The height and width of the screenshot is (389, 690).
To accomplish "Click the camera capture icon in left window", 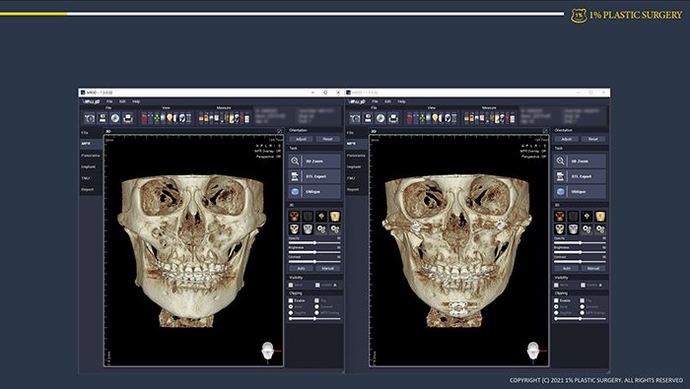I will click(x=90, y=118).
